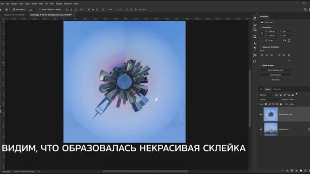The image size is (310, 174).
Task: Open the Image menu
Action: [14, 3]
